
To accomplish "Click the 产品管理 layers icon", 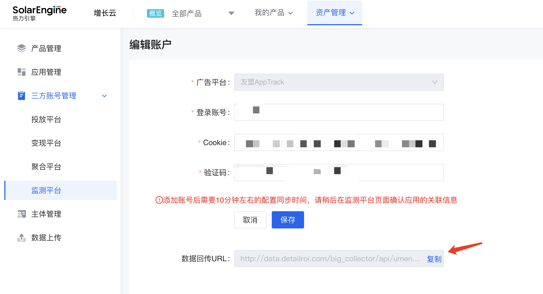I will coord(21,48).
